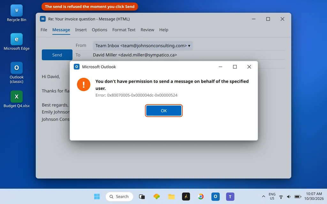
Task: Minimize the message compose window
Action: (254, 19)
